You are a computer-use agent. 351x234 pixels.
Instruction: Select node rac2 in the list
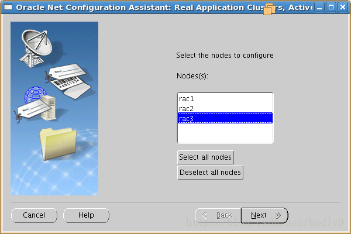(225, 109)
